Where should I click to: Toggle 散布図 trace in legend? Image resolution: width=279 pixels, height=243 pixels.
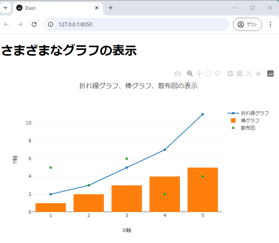coord(243,128)
